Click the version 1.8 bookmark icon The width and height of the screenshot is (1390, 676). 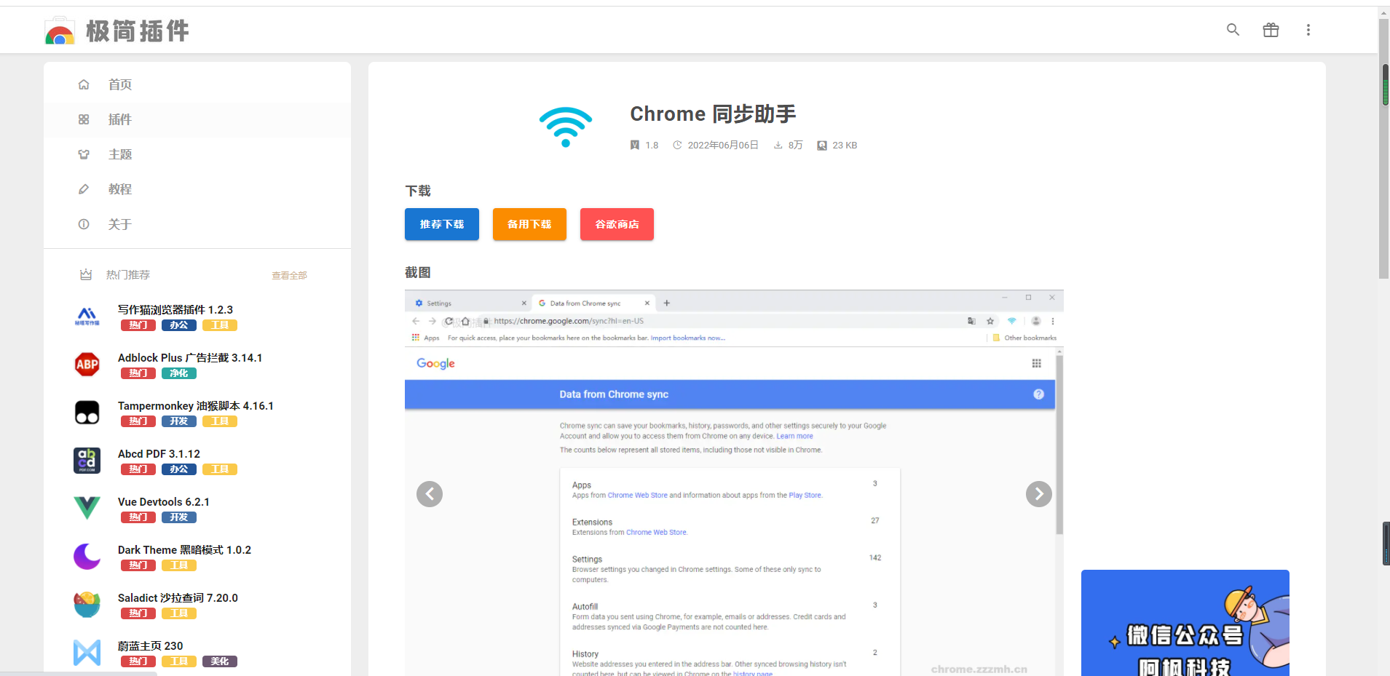(635, 146)
